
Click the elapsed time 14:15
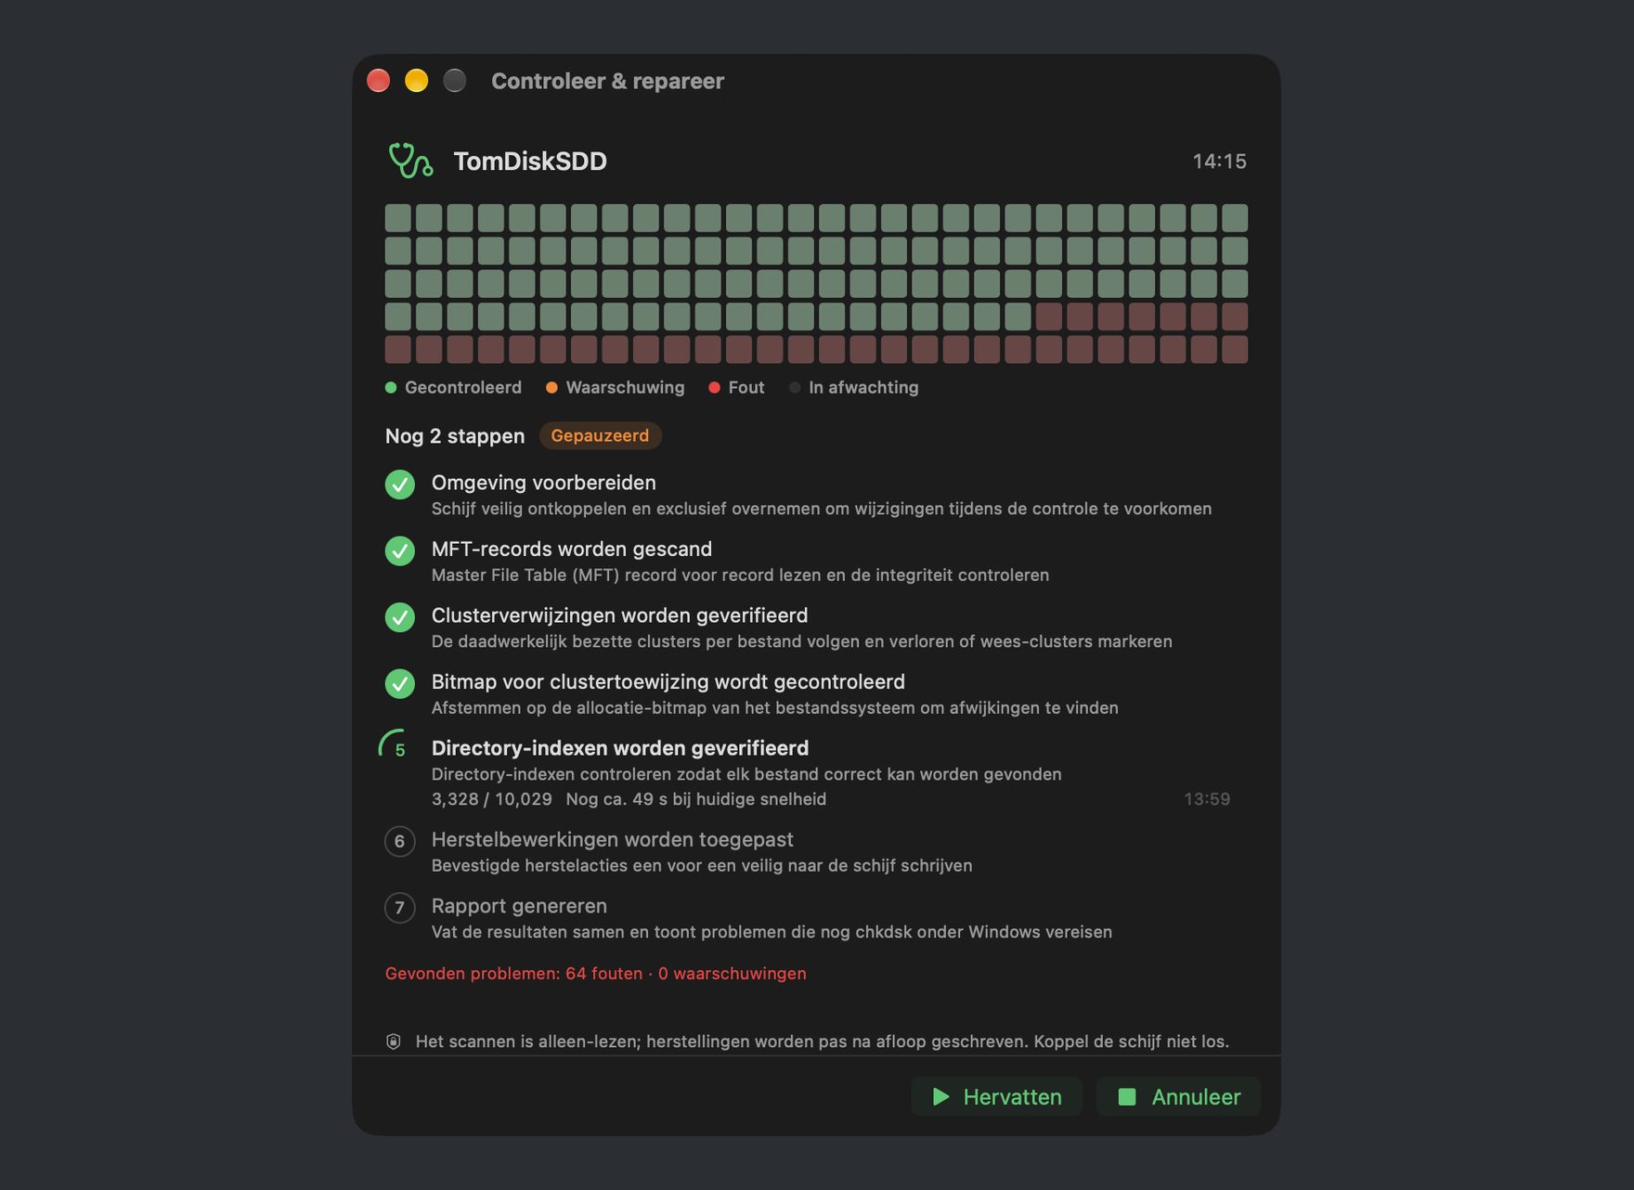pos(1219,162)
